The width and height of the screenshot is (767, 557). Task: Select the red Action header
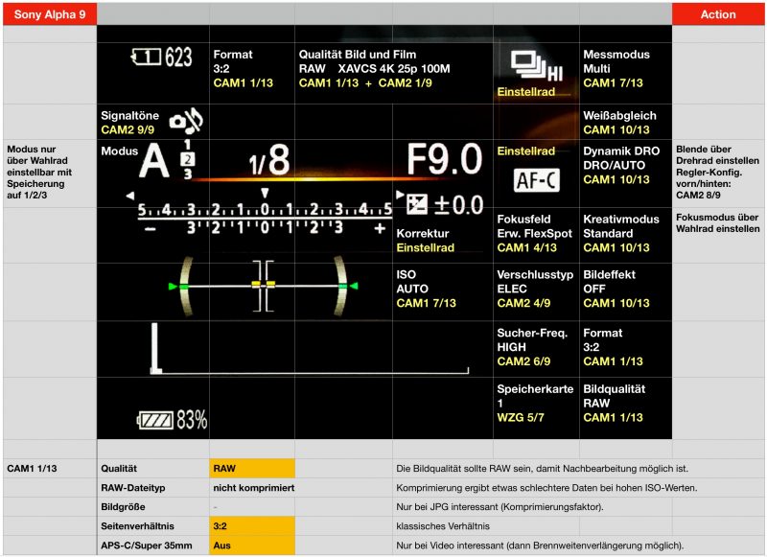(718, 13)
